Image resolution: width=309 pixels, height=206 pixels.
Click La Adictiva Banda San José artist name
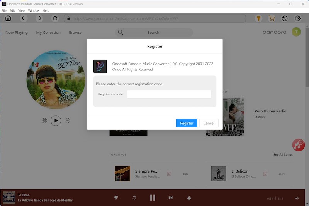(x=45, y=200)
